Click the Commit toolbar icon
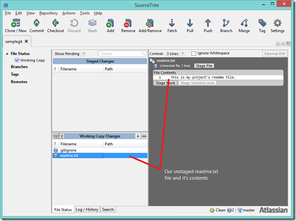 point(36,23)
